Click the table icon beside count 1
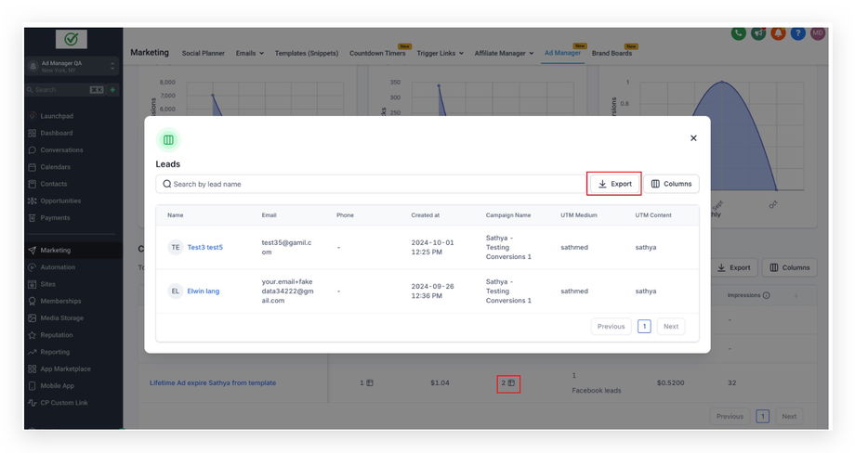Viewport: 855px width, 453px height. point(370,383)
